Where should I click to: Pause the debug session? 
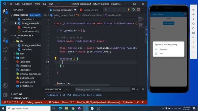tap(110, 10)
